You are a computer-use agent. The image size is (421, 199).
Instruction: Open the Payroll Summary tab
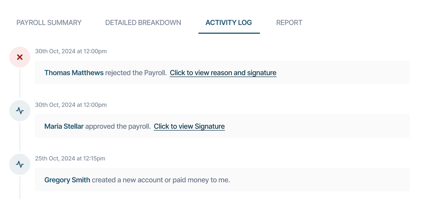49,23
